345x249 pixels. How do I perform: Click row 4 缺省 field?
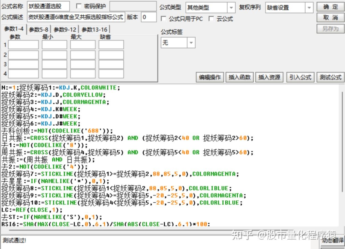tap(111, 74)
